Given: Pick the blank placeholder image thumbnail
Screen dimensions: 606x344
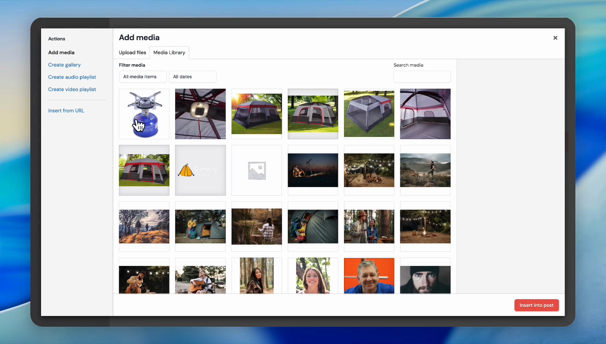Looking at the screenshot, I should pos(256,170).
